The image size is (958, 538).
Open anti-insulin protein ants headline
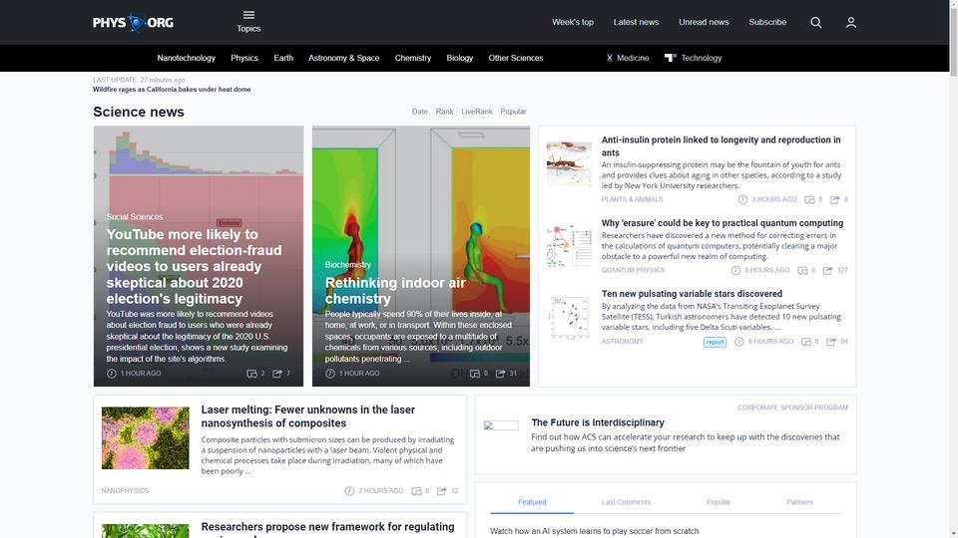(x=720, y=145)
